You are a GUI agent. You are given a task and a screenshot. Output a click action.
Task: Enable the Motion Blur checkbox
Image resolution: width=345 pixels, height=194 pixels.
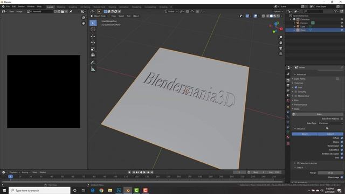(296, 96)
